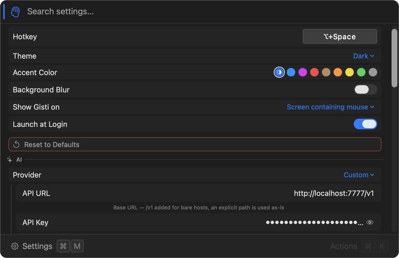Pick the purple accent color
Viewport: 399px width, 258px height.
tap(303, 72)
